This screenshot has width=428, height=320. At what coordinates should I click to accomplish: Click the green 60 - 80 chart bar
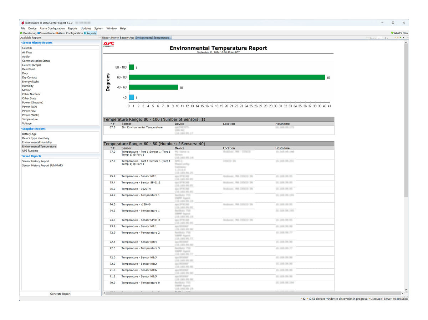(x=227, y=77)
